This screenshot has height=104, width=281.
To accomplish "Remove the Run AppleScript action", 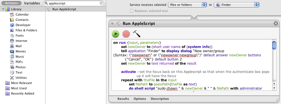I will pos(276,23).
